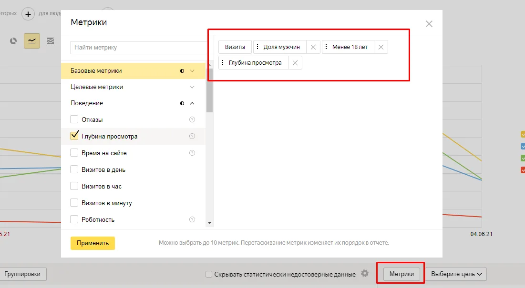Remove the Менее 18 лет metric chip
Screen dimensions: 525x288
pyautogui.click(x=381, y=47)
